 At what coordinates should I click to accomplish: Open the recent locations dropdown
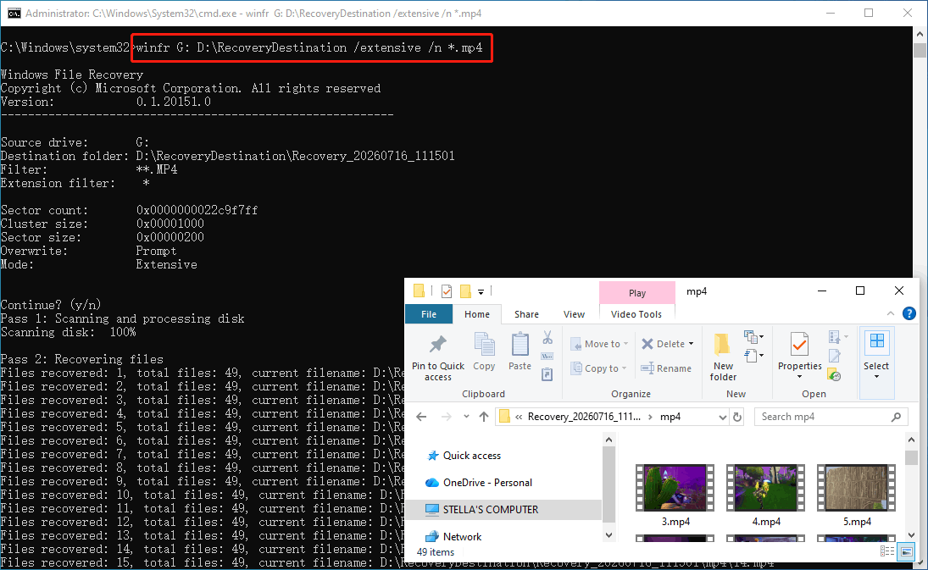[466, 417]
